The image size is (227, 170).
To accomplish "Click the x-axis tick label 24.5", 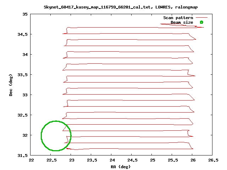I will pos(132,160).
